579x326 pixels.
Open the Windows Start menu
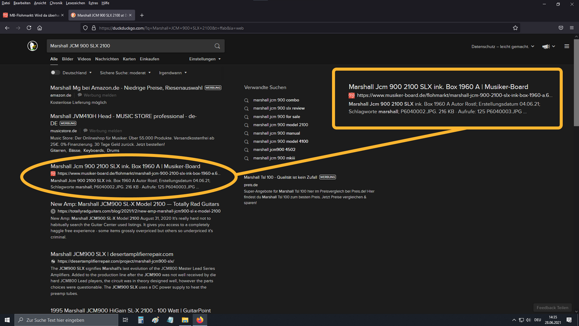pos(8,320)
